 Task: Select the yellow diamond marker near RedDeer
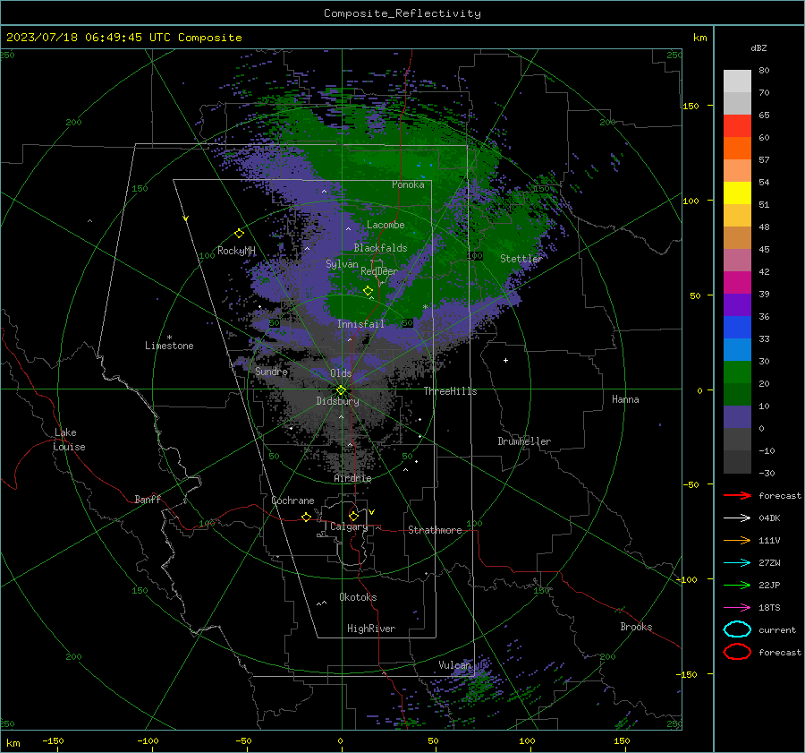point(369,291)
